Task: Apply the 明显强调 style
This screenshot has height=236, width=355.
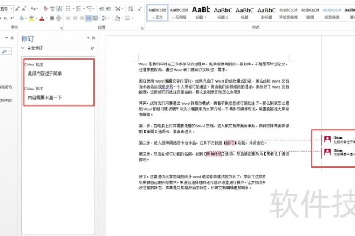Action: point(332,13)
